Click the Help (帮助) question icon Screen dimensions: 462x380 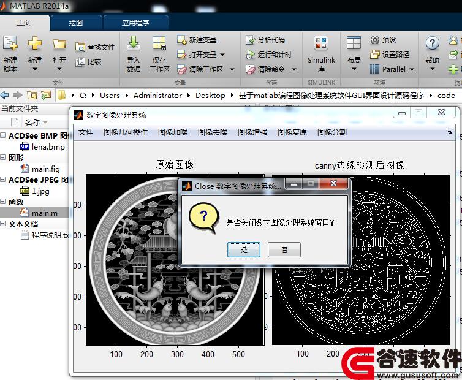click(x=432, y=44)
